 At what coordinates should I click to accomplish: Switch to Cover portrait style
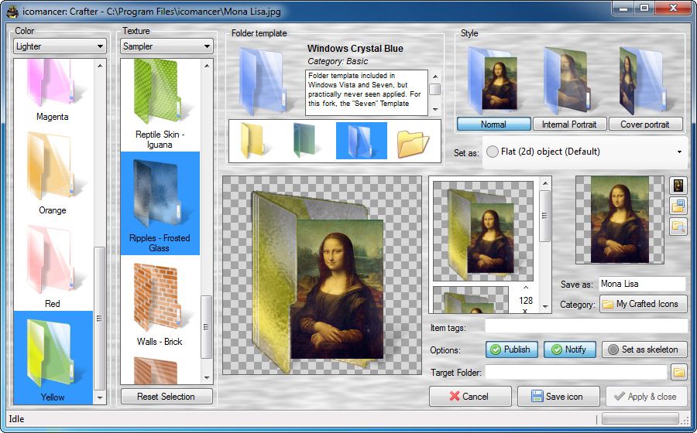[645, 124]
